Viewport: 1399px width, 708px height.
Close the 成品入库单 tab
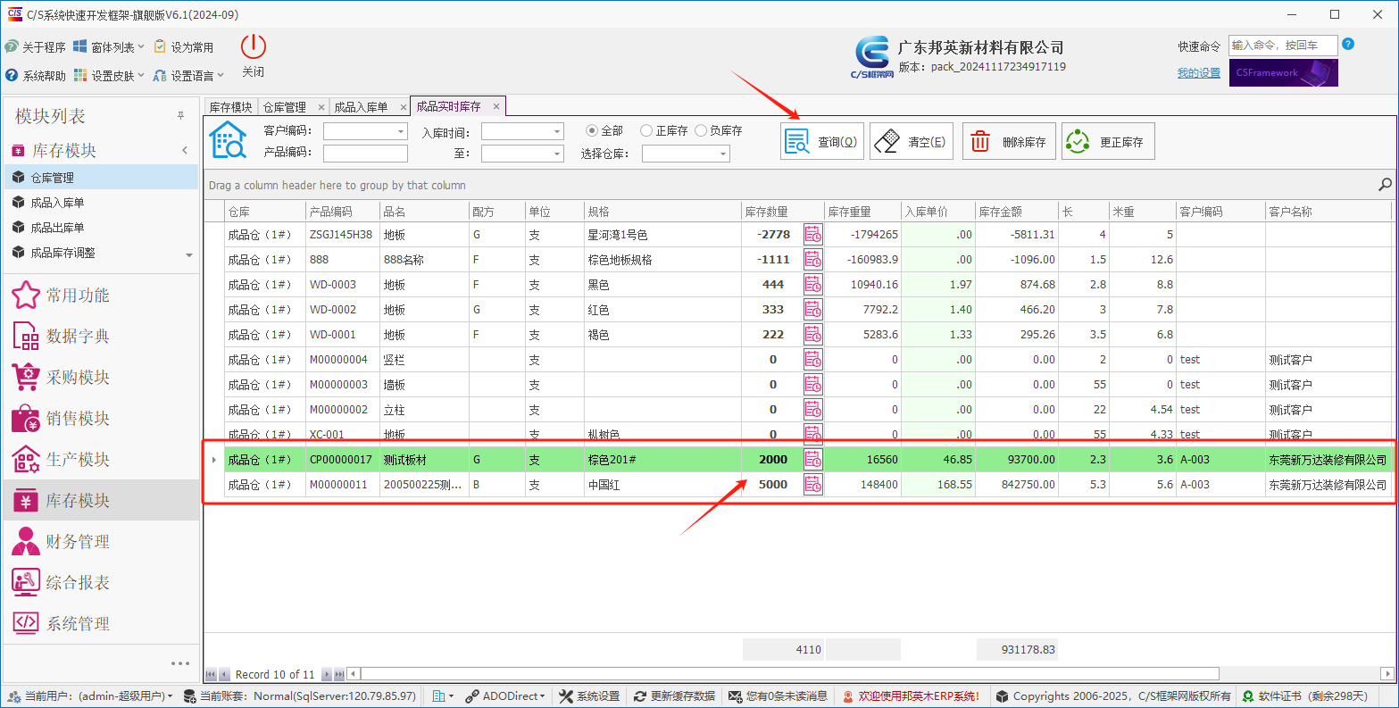[403, 107]
